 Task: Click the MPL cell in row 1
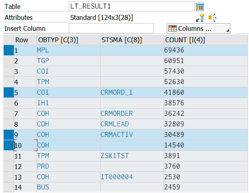point(68,50)
